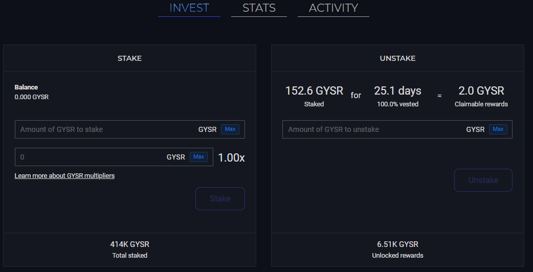
Task: Click the Amount of GYSR to unstake field
Action: click(x=397, y=129)
